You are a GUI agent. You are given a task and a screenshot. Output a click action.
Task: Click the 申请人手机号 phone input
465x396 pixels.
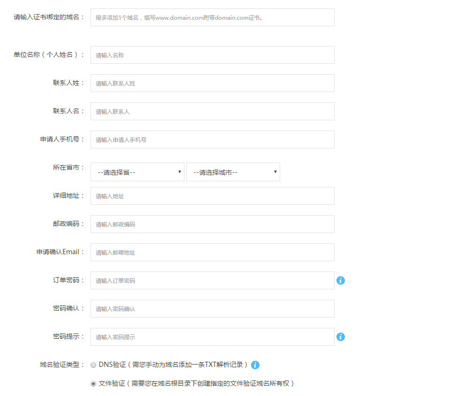(213, 140)
